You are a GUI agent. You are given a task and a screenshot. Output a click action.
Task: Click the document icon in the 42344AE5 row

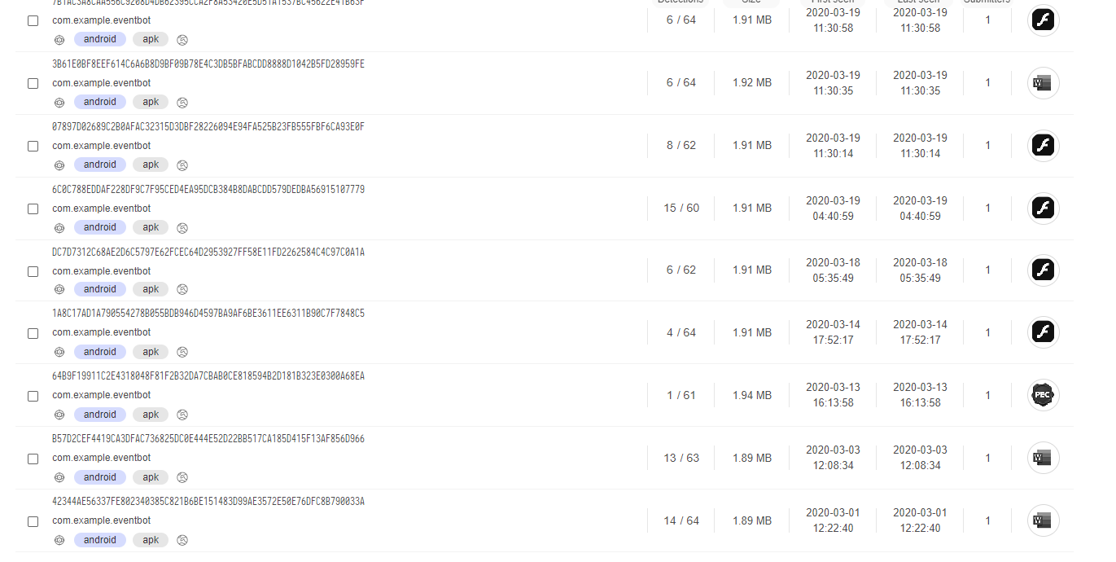1044,520
